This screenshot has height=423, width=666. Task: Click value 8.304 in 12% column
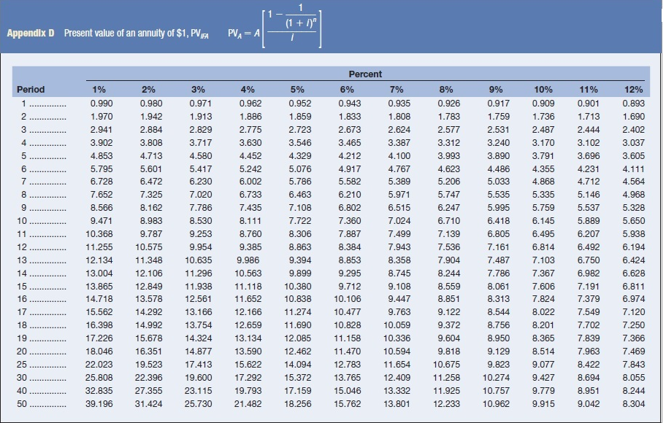(x=634, y=404)
